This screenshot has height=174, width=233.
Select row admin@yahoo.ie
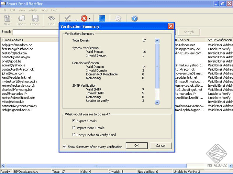coord(14,65)
